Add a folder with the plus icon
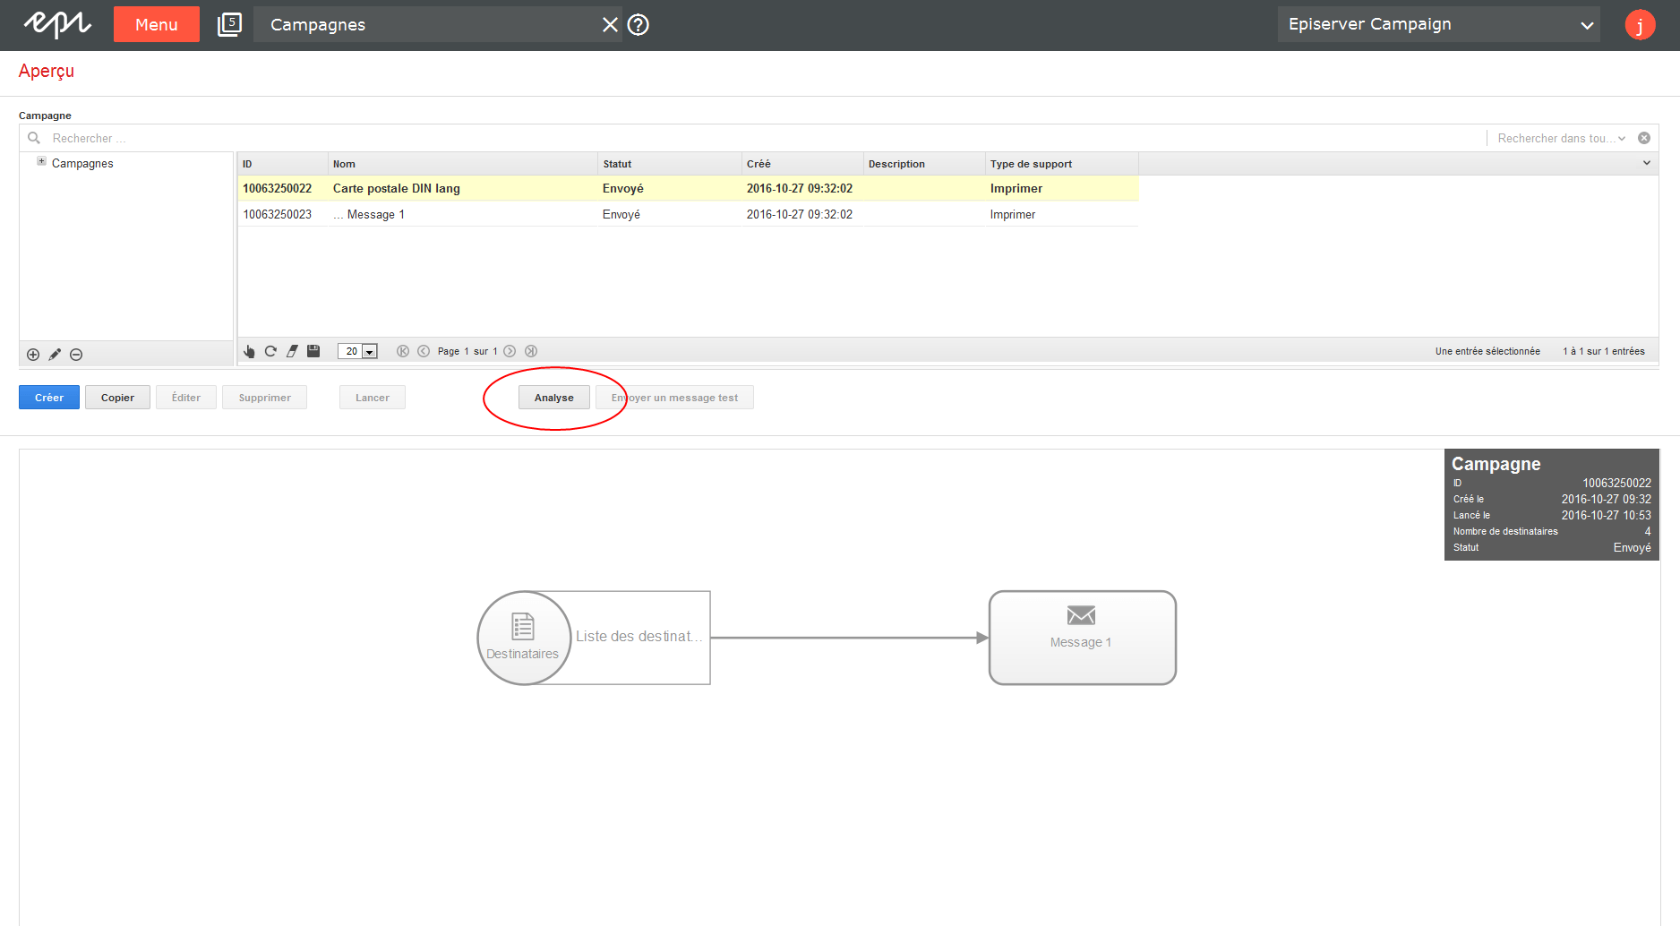 33,355
